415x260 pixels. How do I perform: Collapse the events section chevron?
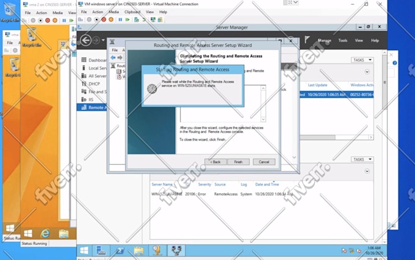[367, 171]
